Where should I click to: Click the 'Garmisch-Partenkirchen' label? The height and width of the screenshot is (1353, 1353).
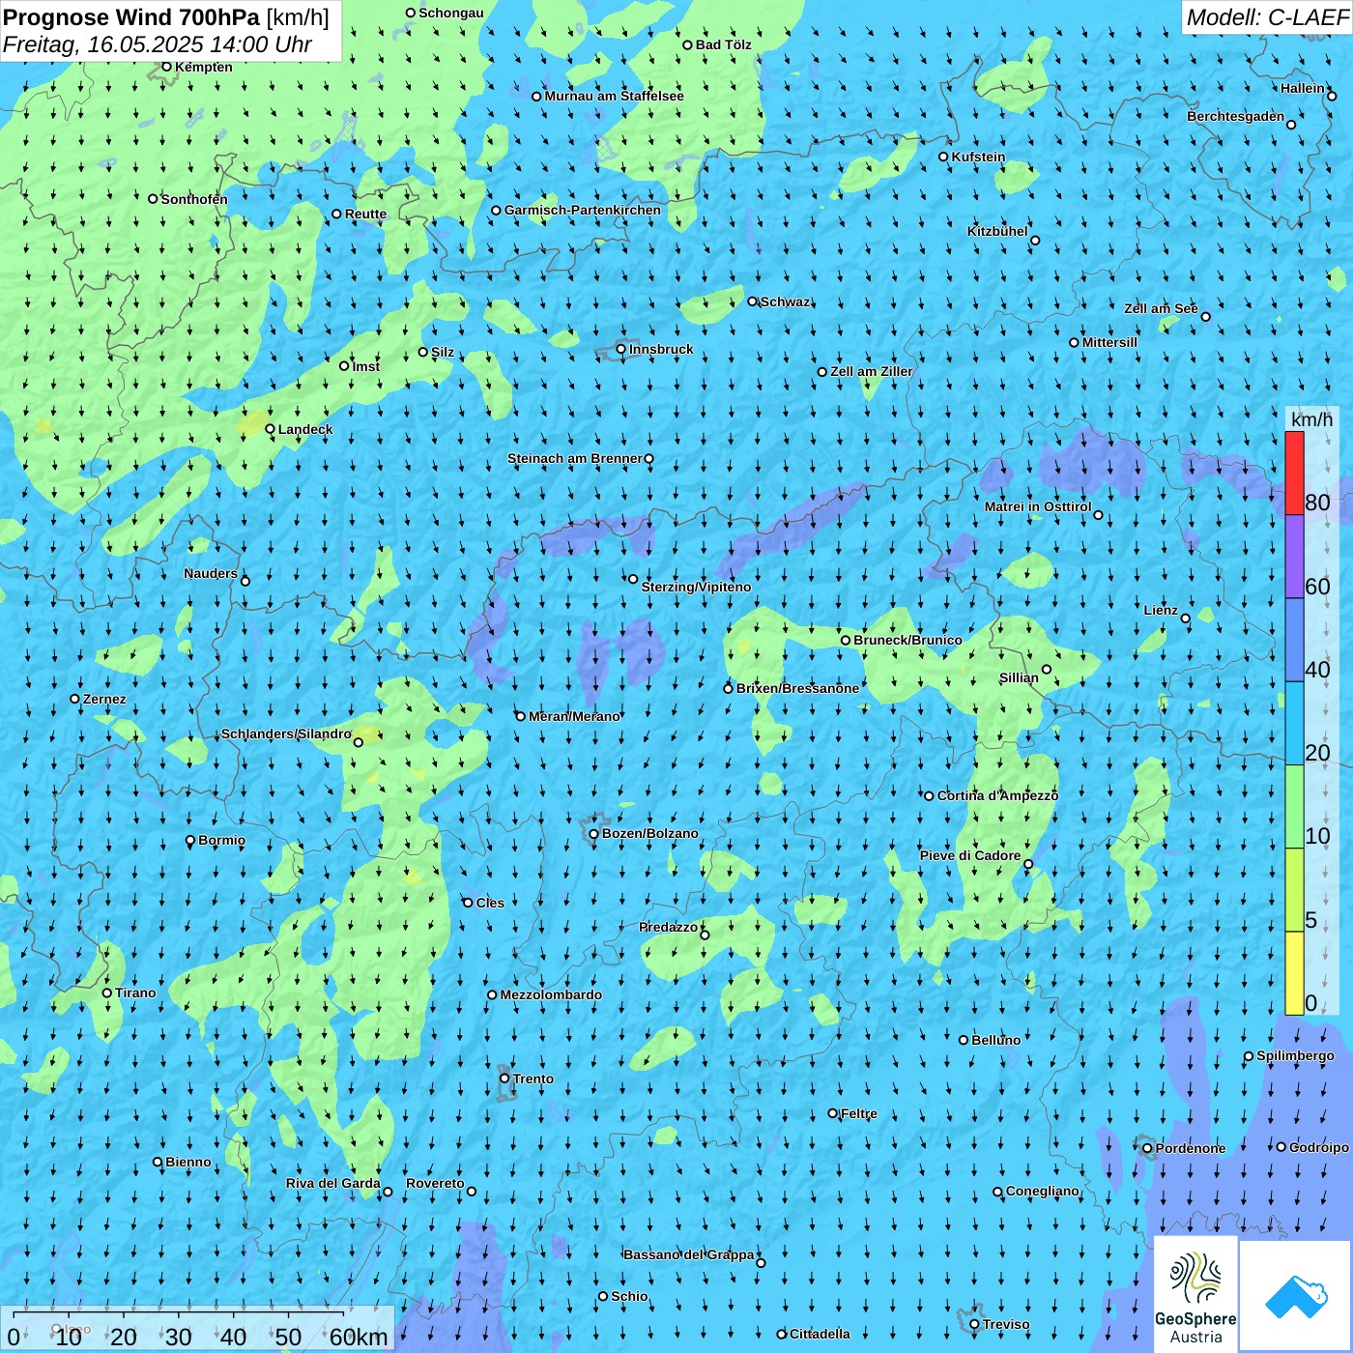coord(583,210)
